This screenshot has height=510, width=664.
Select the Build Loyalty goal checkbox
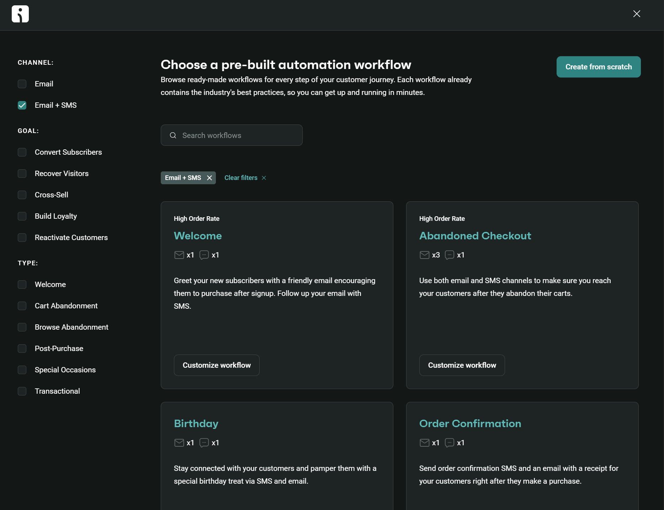[22, 216]
